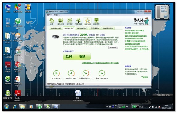Open the green tree energy-saving icon
178x114 pixels.
[x=79, y=22]
